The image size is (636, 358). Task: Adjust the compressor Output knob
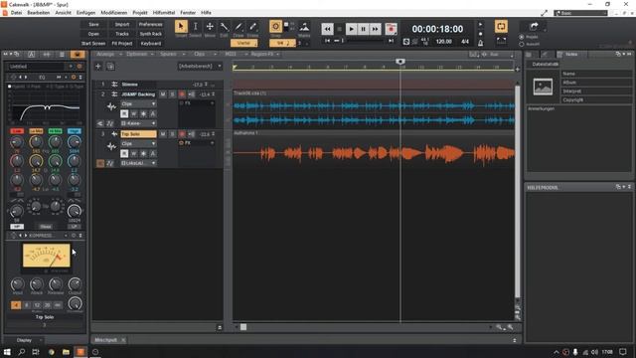76,284
